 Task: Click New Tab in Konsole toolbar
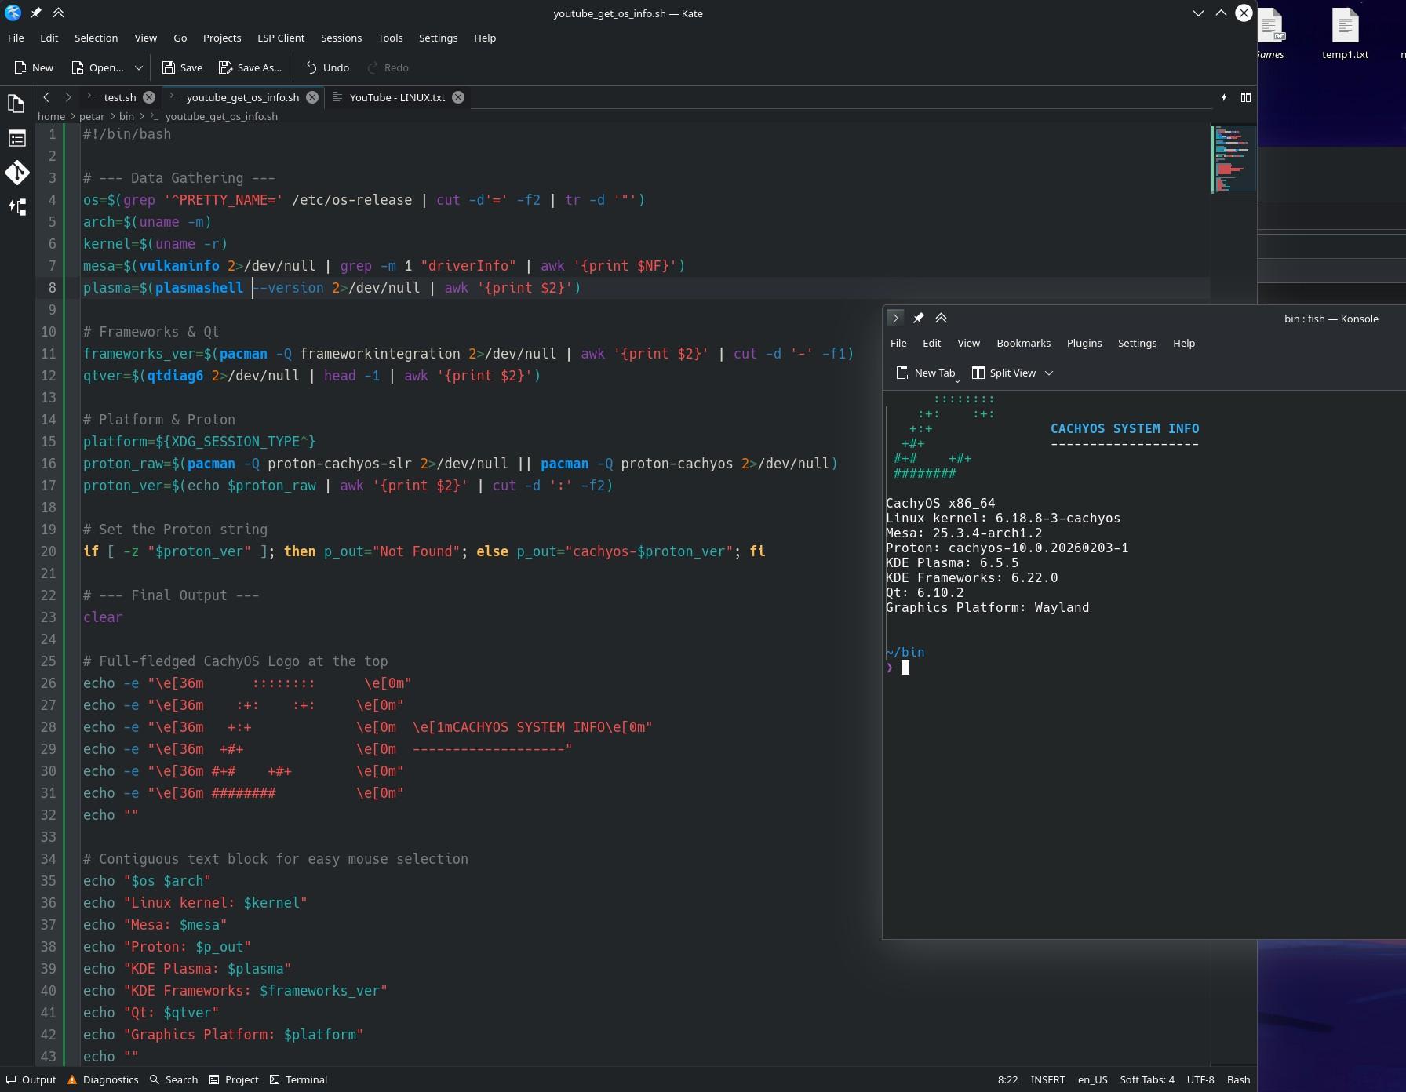(x=926, y=373)
